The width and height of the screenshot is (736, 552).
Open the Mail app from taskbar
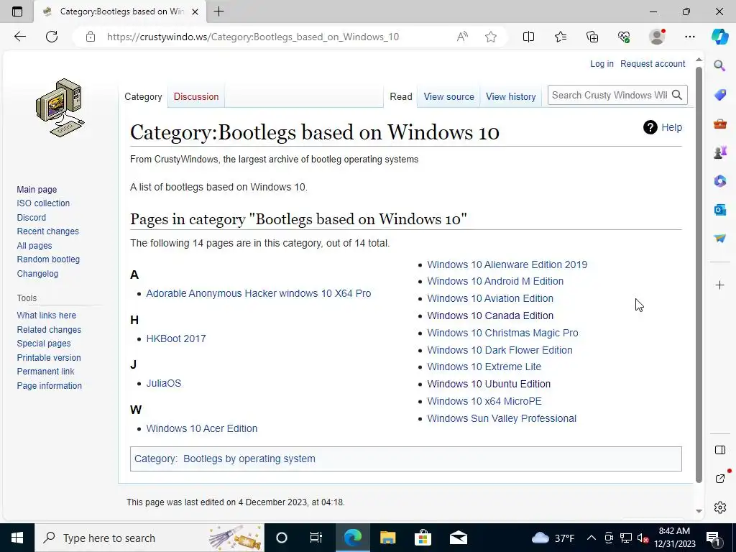coord(458,538)
